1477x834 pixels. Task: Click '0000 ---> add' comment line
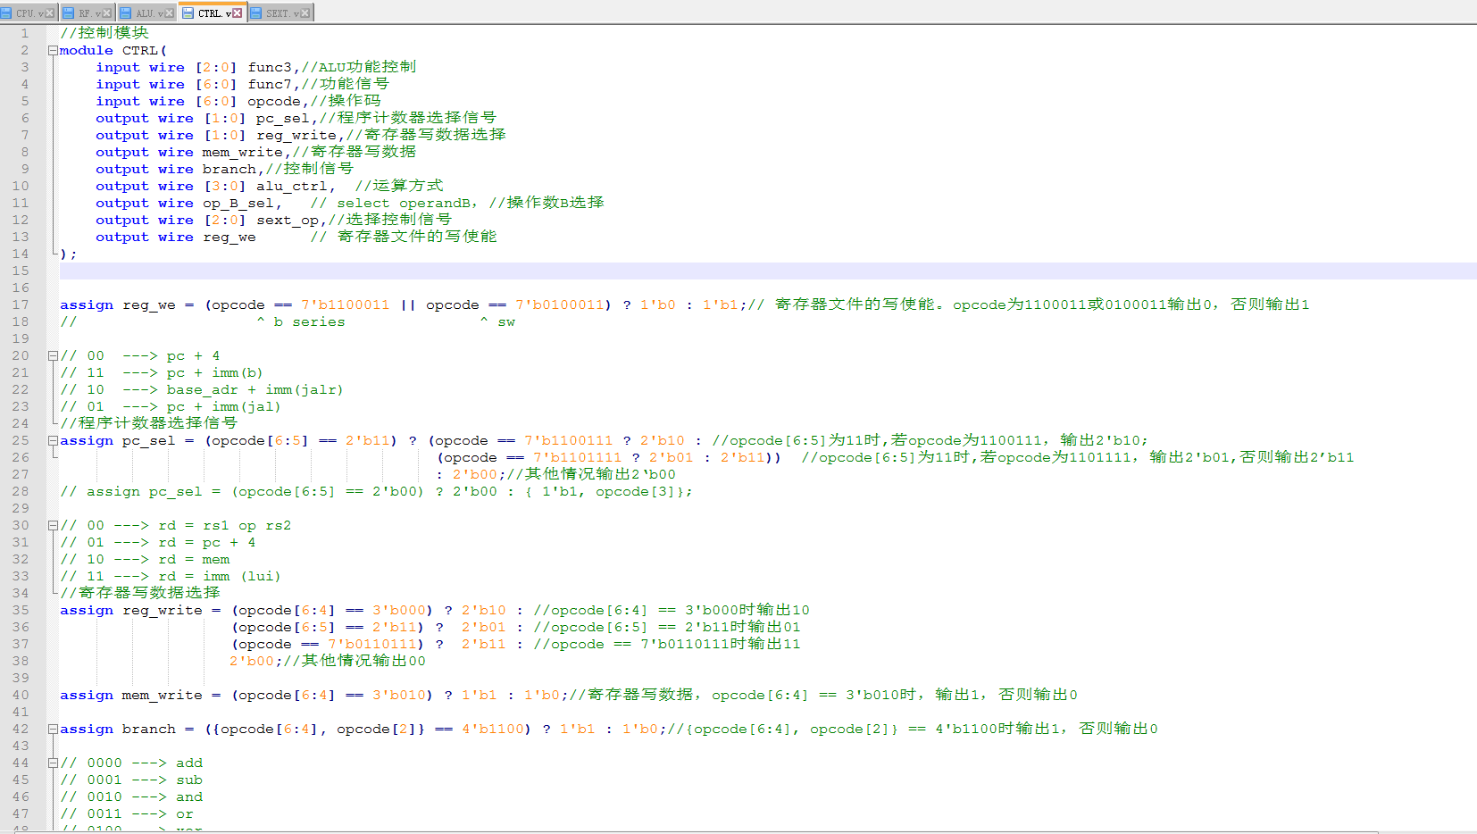coord(131,763)
